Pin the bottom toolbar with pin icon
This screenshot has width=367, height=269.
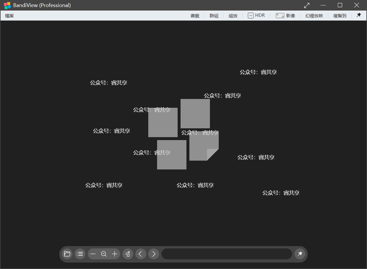[300, 254]
